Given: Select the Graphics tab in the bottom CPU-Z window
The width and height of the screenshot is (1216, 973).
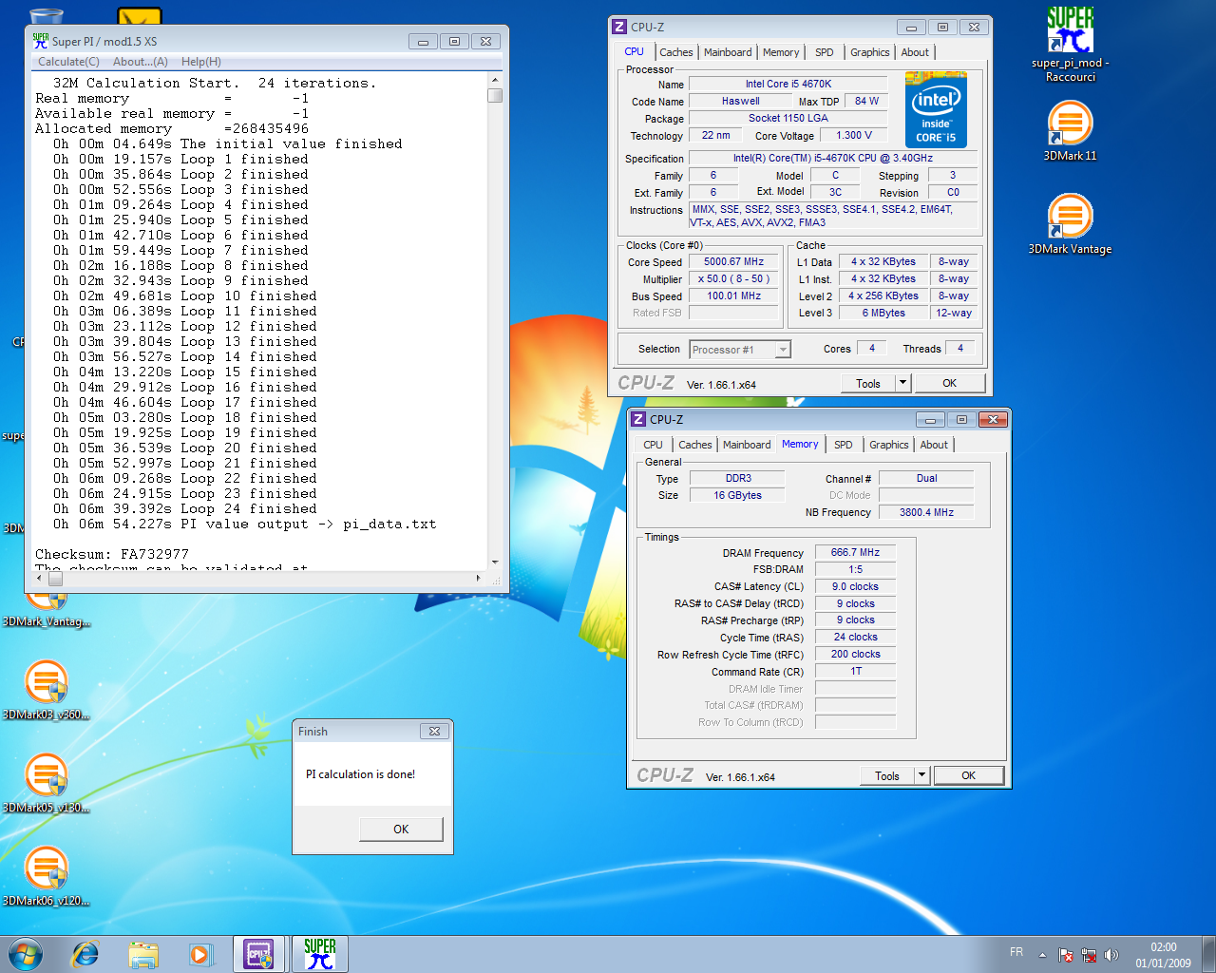Looking at the screenshot, I should 889,445.
